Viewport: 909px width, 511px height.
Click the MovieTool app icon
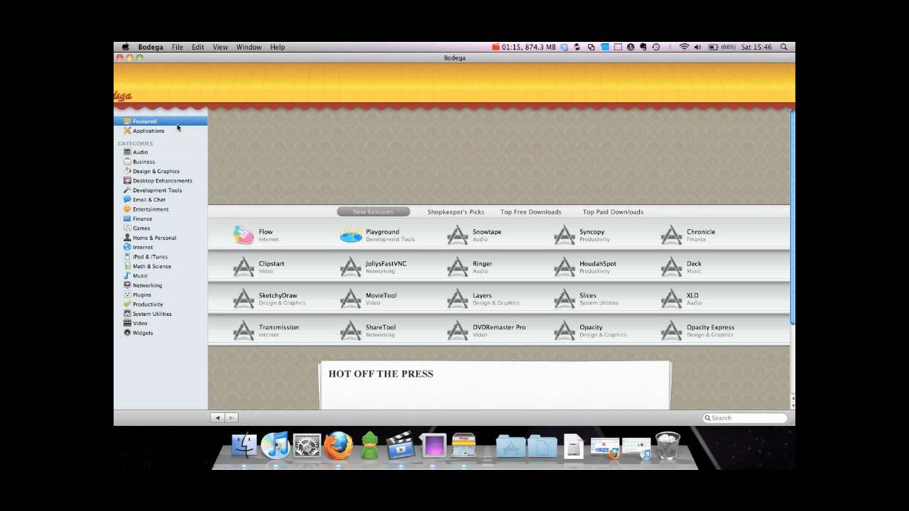pyautogui.click(x=351, y=299)
